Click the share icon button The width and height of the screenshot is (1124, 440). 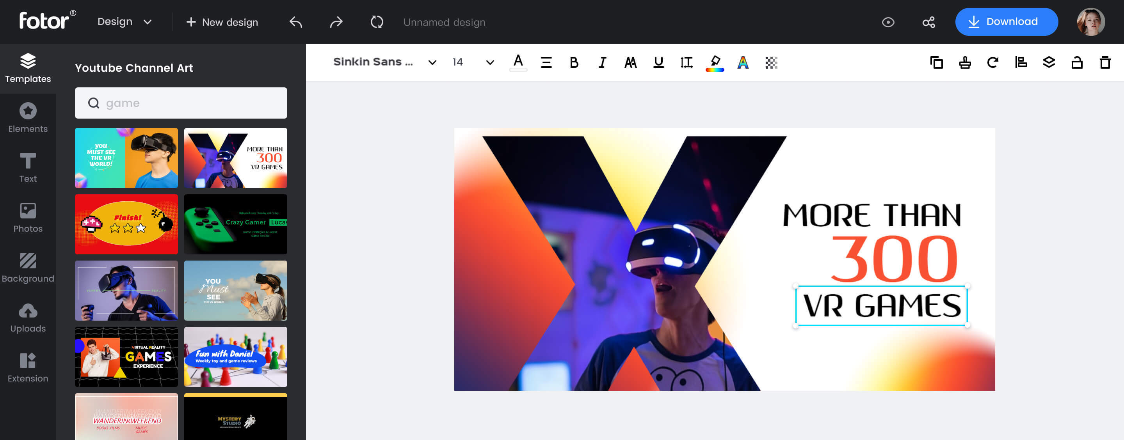(928, 21)
